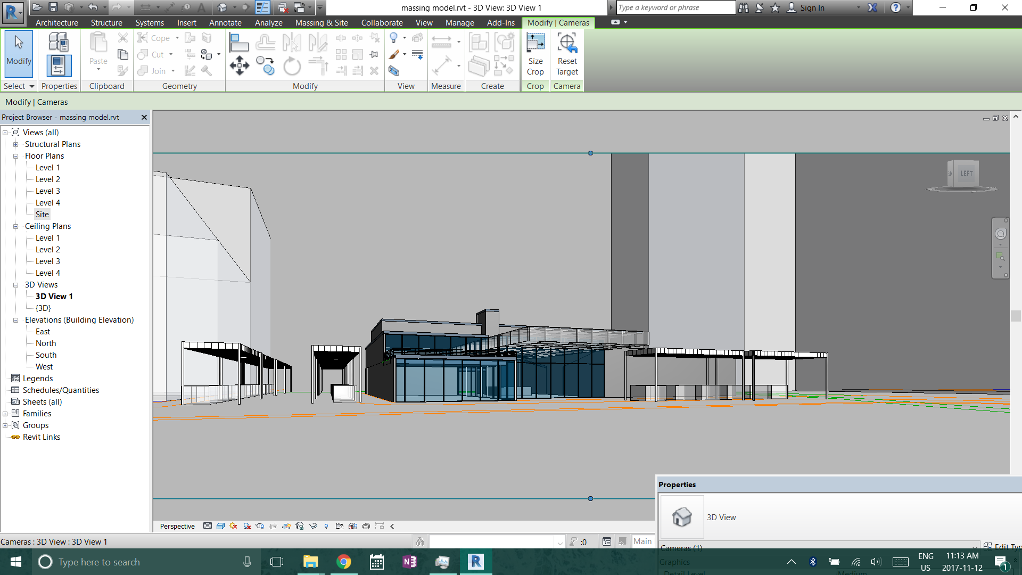Toggle Temporary Hide/Isolate glasses icon
Viewport: 1022px width, 575px height.
[x=313, y=526]
